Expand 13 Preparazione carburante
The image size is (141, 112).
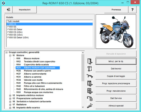click(x=10, y=99)
